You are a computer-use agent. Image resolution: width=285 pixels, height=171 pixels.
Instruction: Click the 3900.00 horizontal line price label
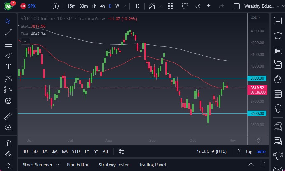[x=257, y=78]
